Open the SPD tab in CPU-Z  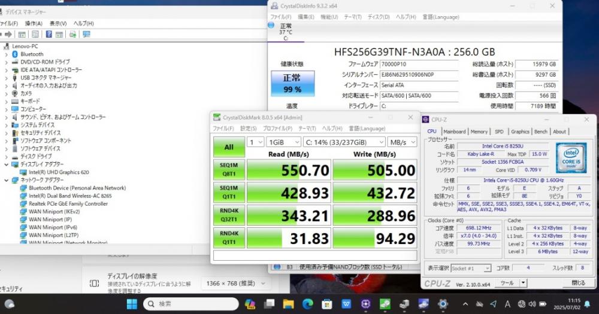(x=500, y=132)
